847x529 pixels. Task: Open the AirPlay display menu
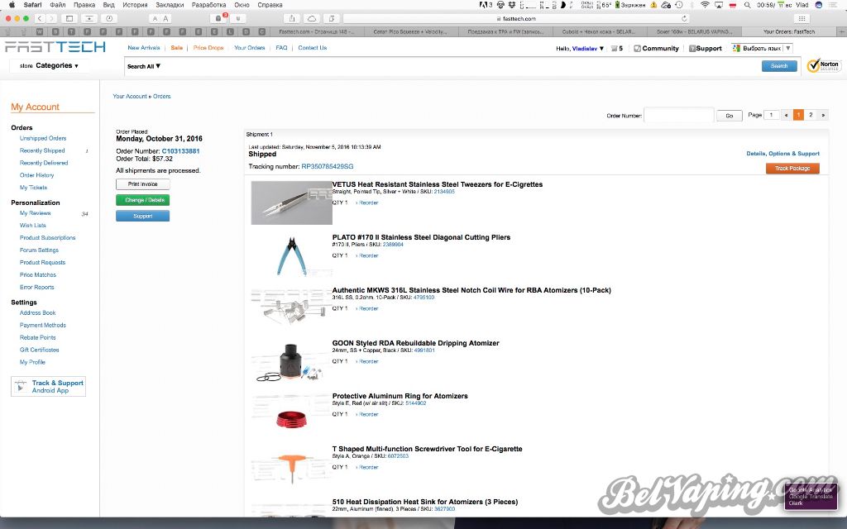719,4
